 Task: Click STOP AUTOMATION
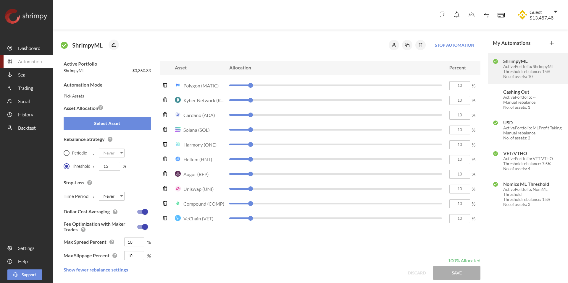[454, 45]
